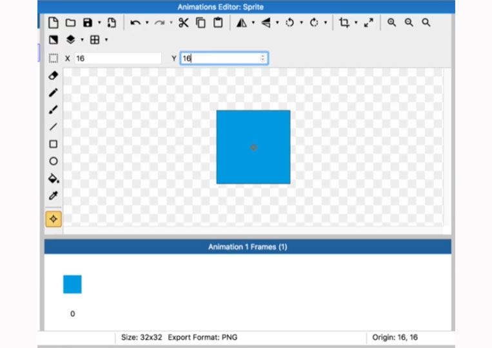The height and width of the screenshot is (348, 492).
Task: Click the Export Format: PNG status text
Action: click(202, 337)
